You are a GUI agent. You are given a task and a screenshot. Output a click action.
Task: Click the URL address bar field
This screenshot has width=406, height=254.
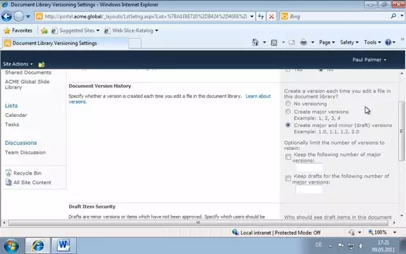(145, 17)
